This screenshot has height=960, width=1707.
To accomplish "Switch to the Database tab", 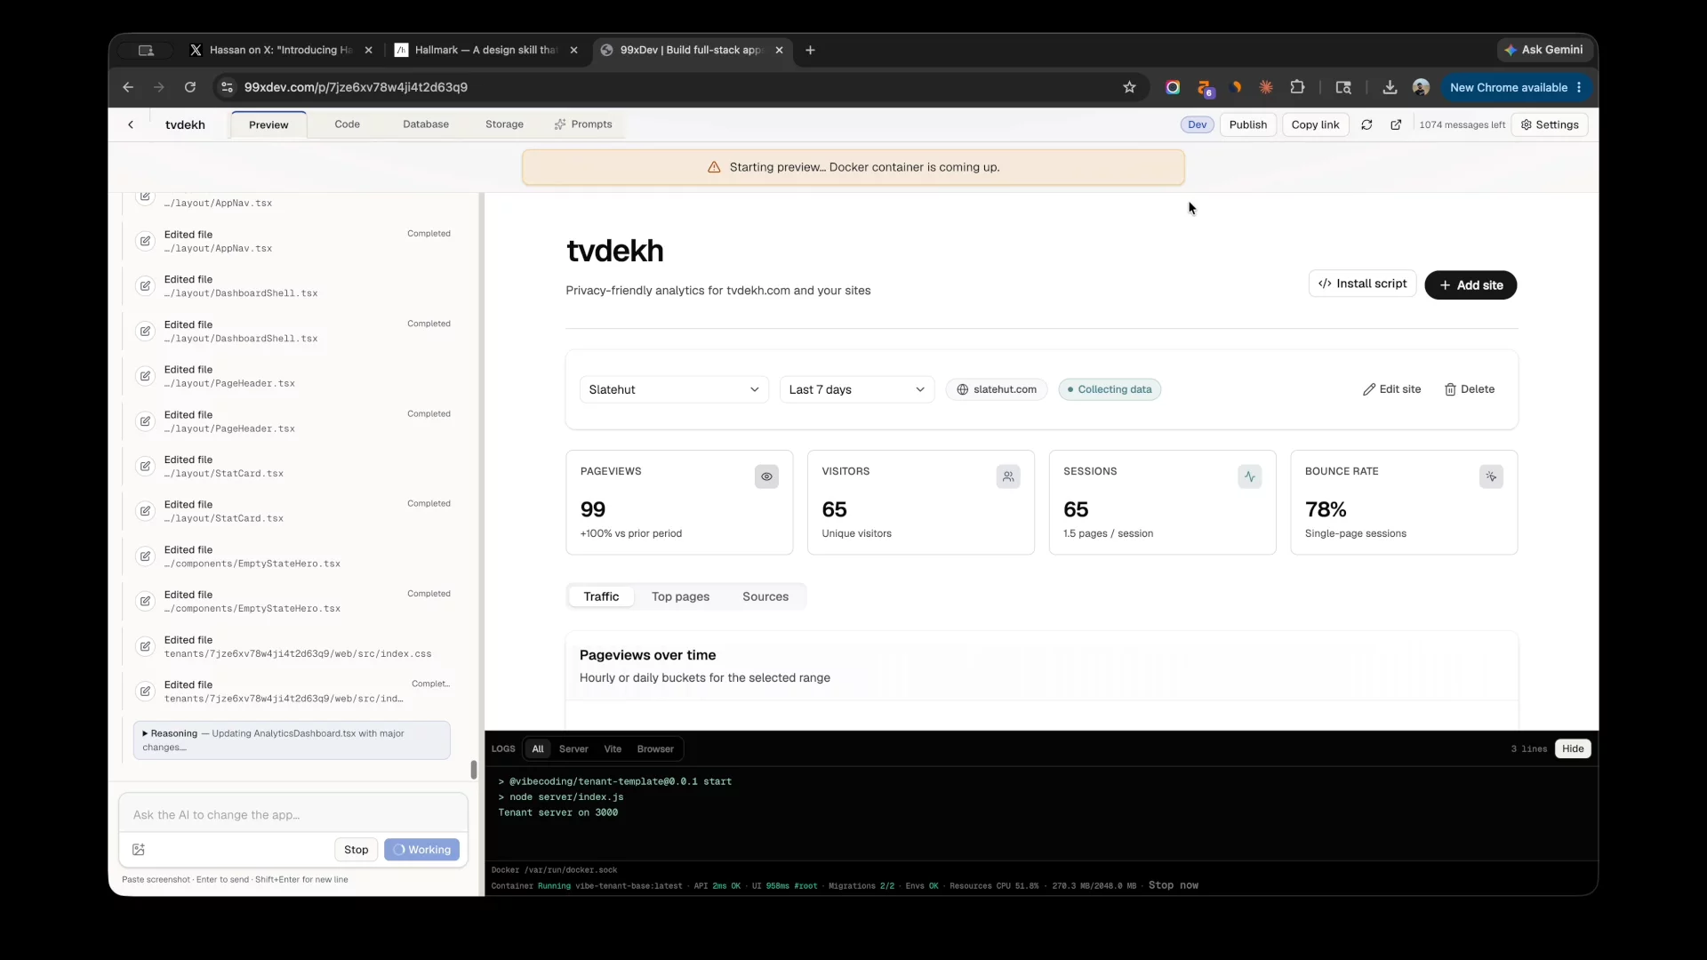I will pos(426,124).
